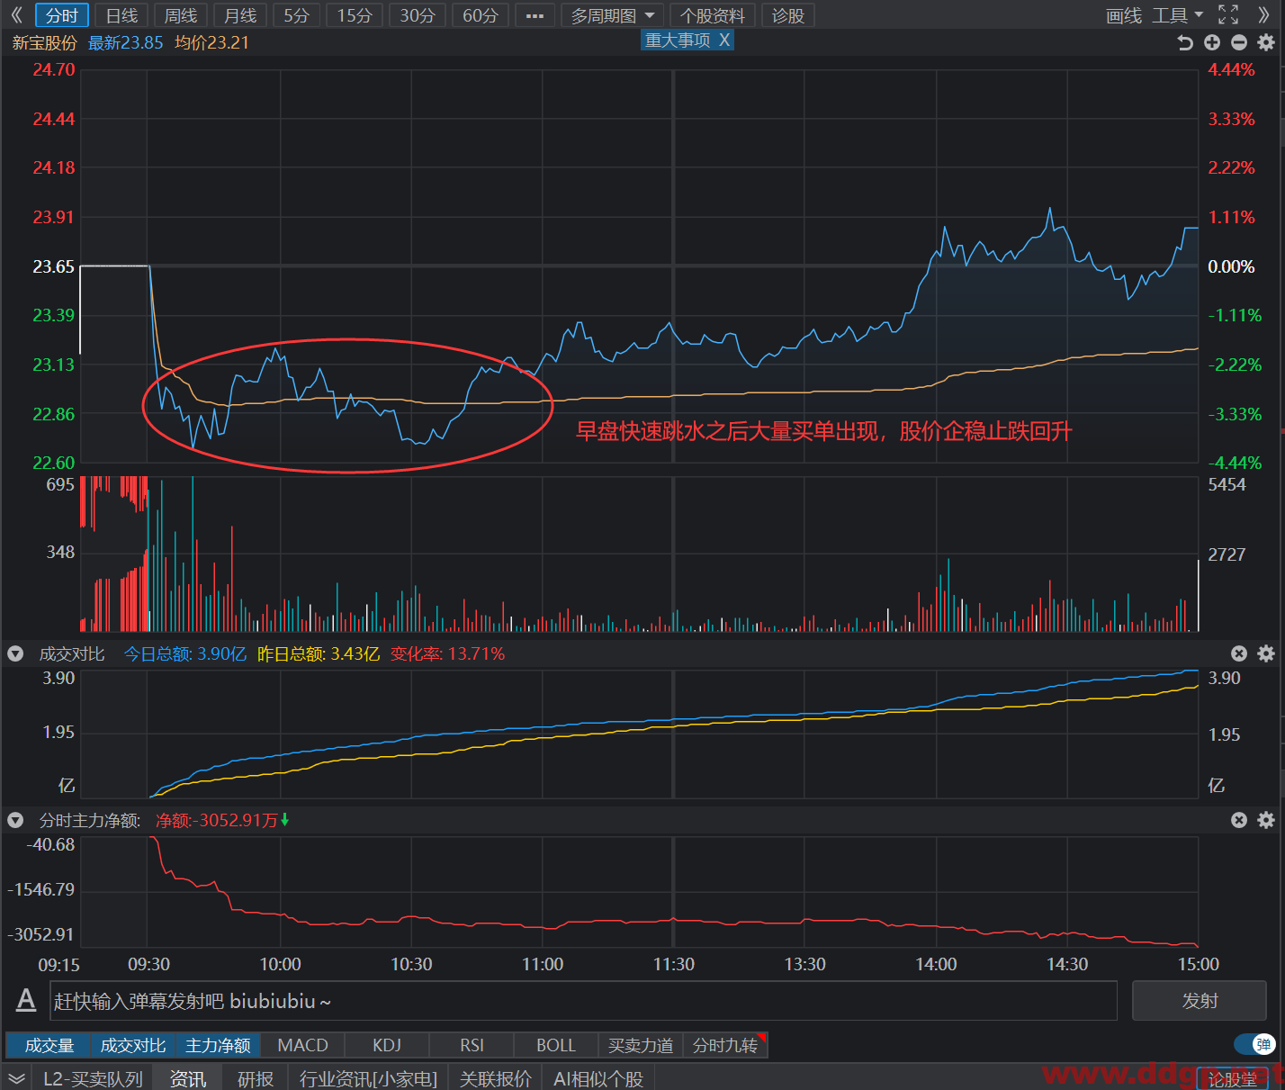Toggle the 弹 bullet comment switch
1285x1090 pixels.
pos(1255,1044)
